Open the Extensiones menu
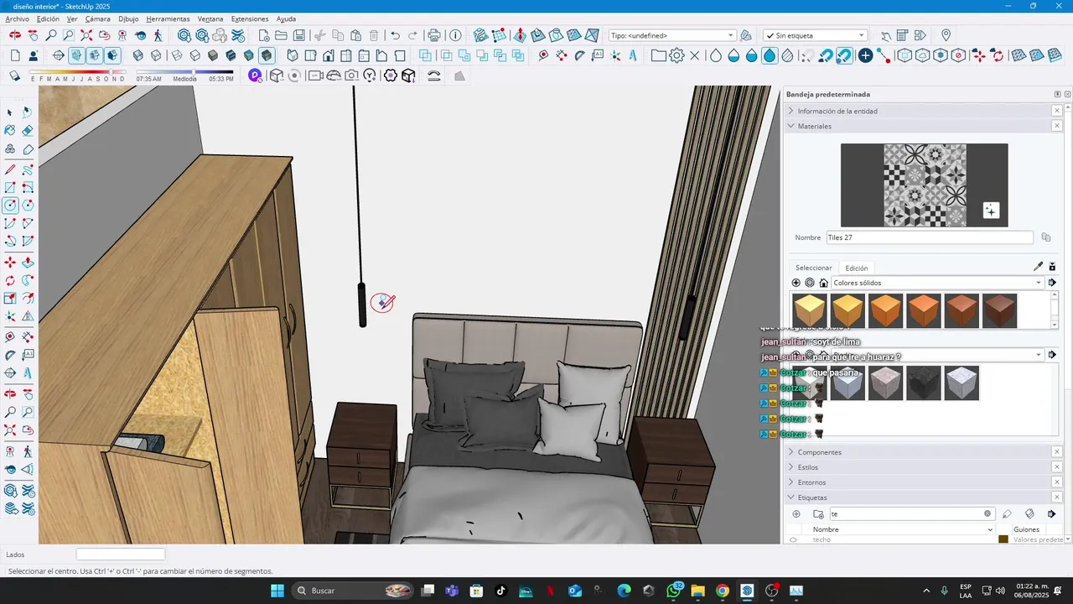 tap(250, 18)
